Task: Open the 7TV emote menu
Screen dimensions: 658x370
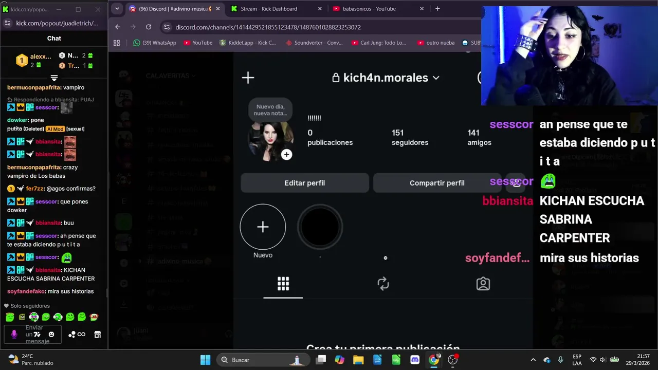Action: click(37, 335)
